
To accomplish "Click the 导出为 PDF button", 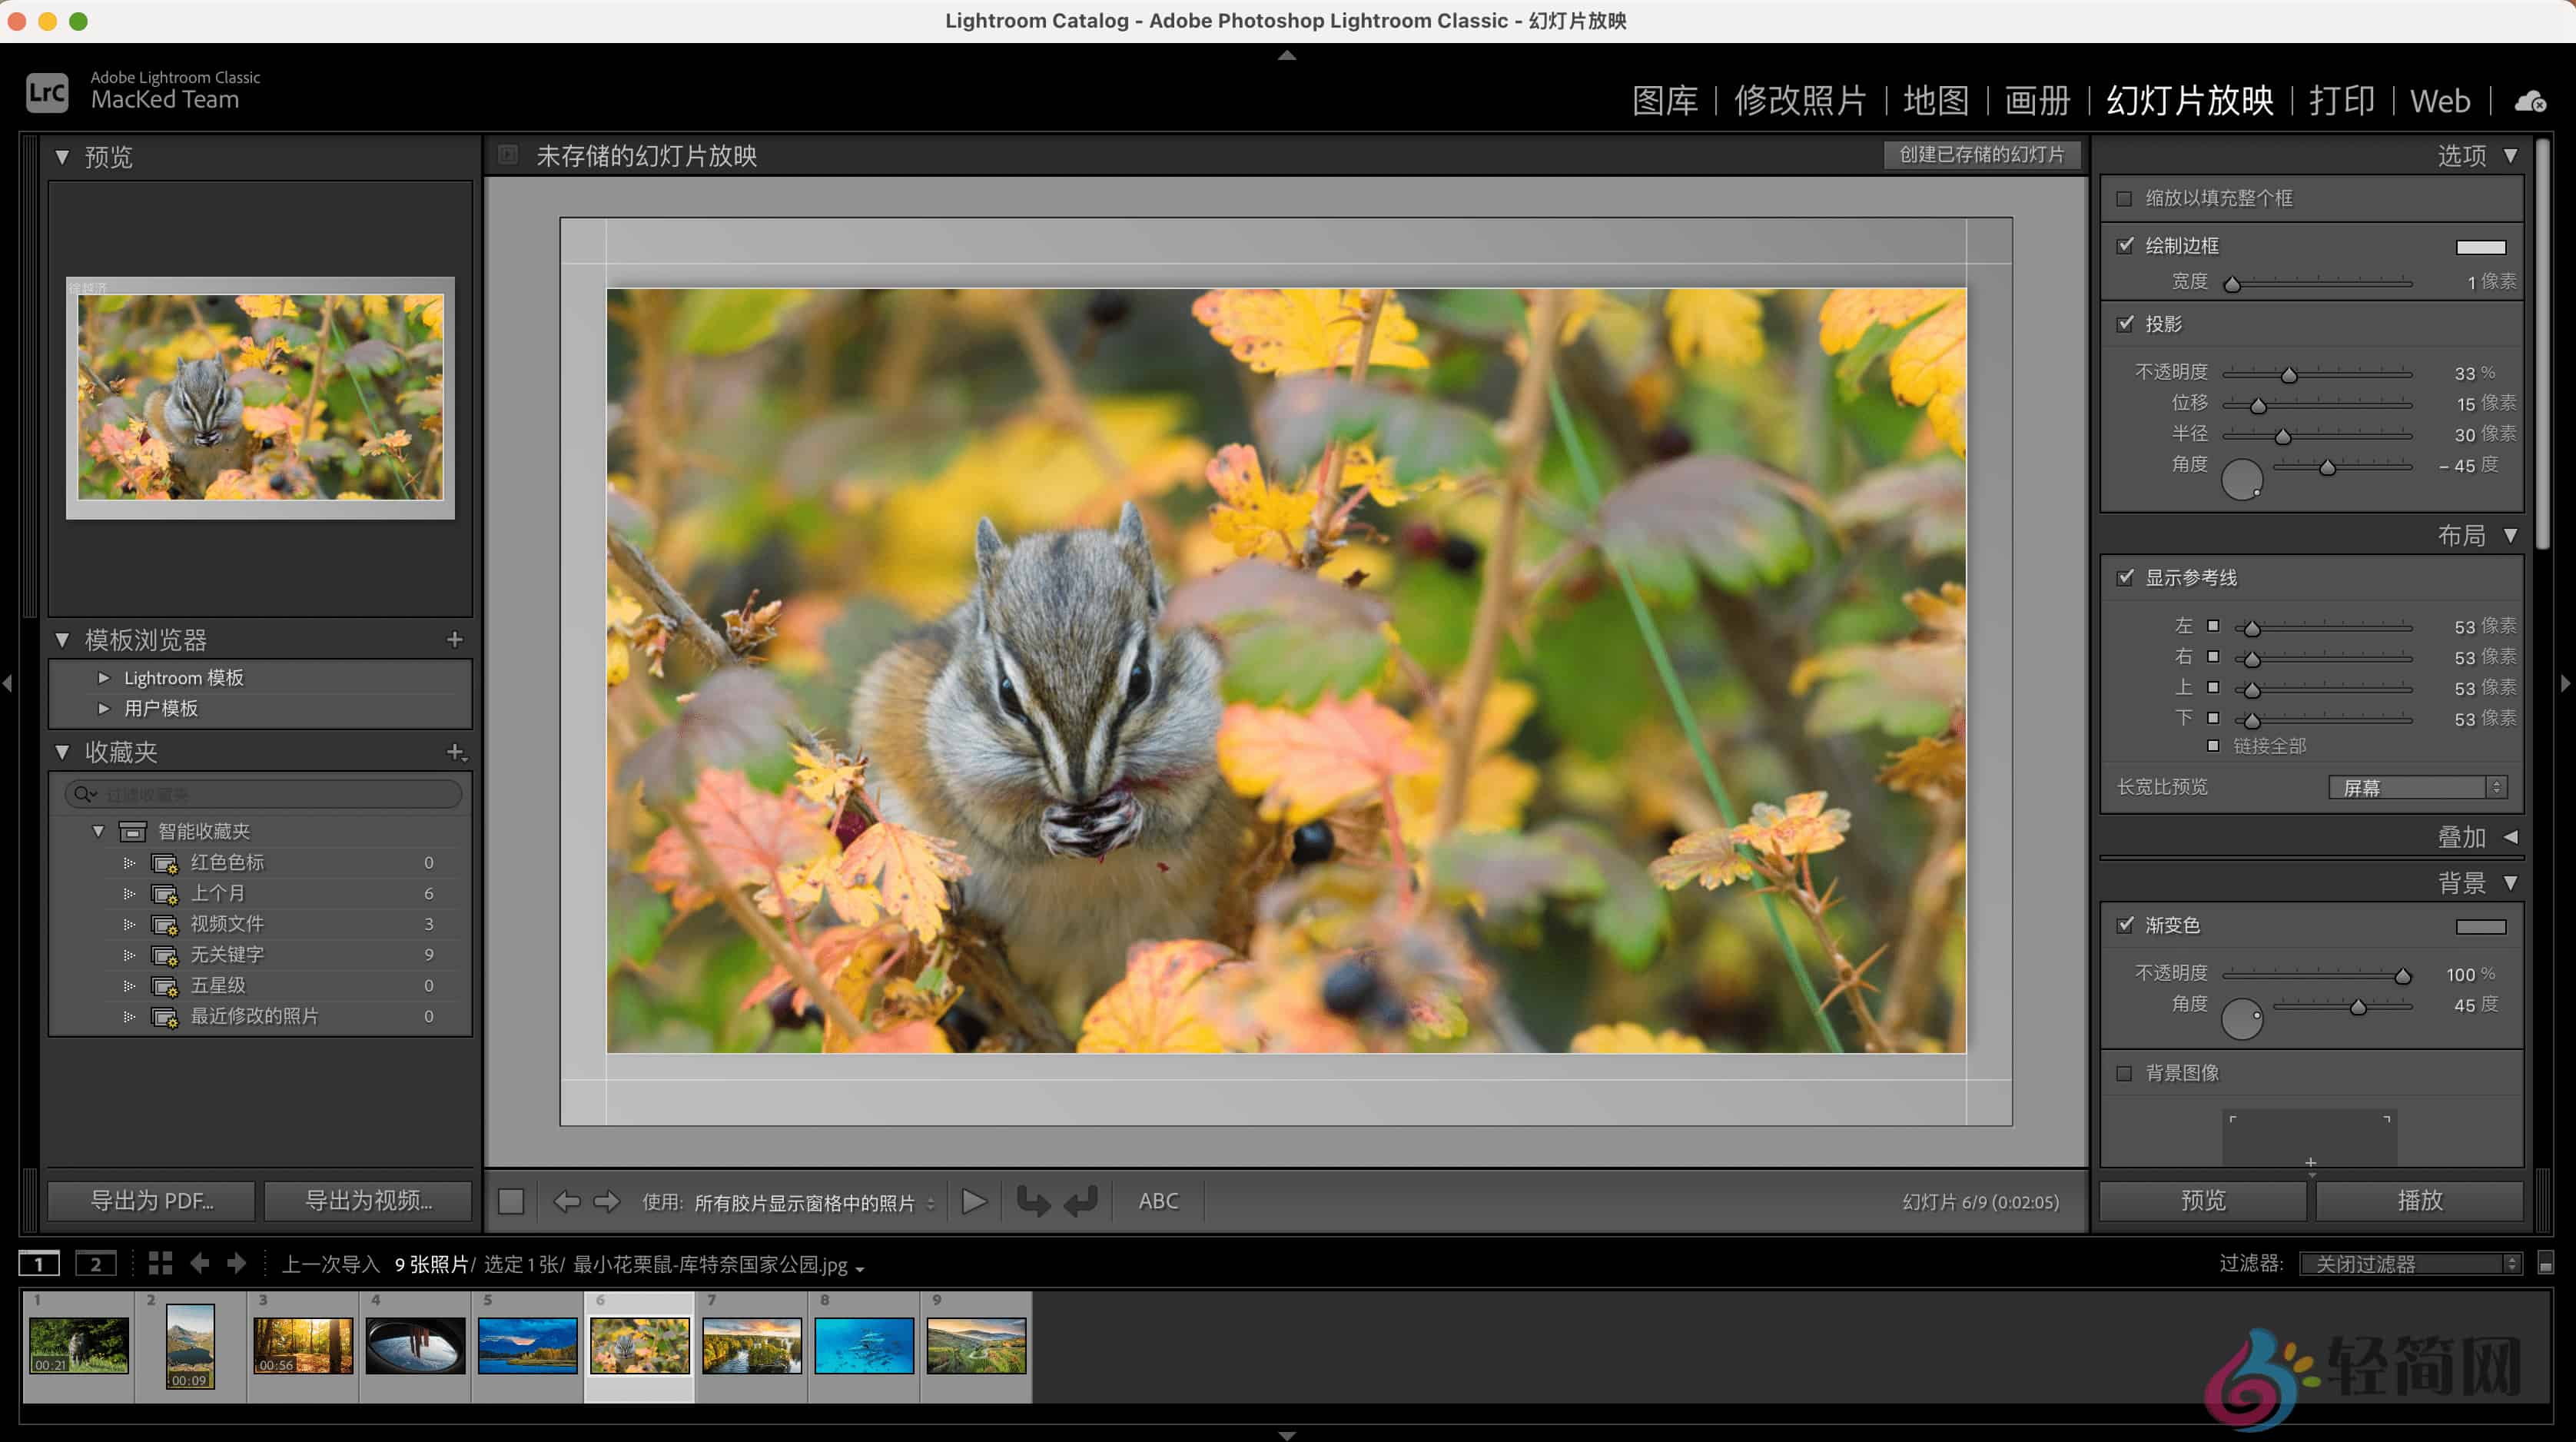I will tap(150, 1200).
